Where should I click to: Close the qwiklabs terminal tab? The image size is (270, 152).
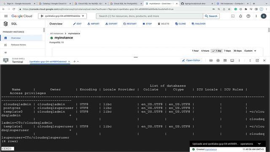(x=69, y=62)
